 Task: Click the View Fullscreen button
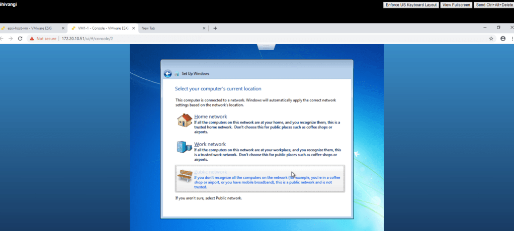pos(456,5)
